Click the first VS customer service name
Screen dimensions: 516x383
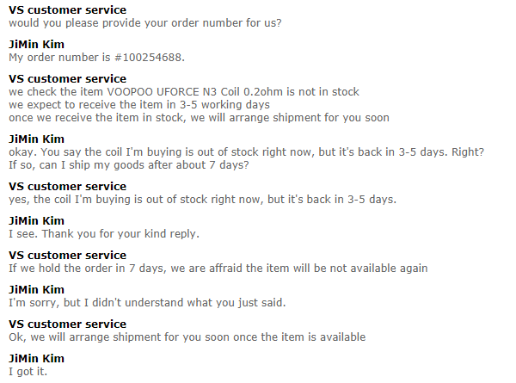coord(67,9)
